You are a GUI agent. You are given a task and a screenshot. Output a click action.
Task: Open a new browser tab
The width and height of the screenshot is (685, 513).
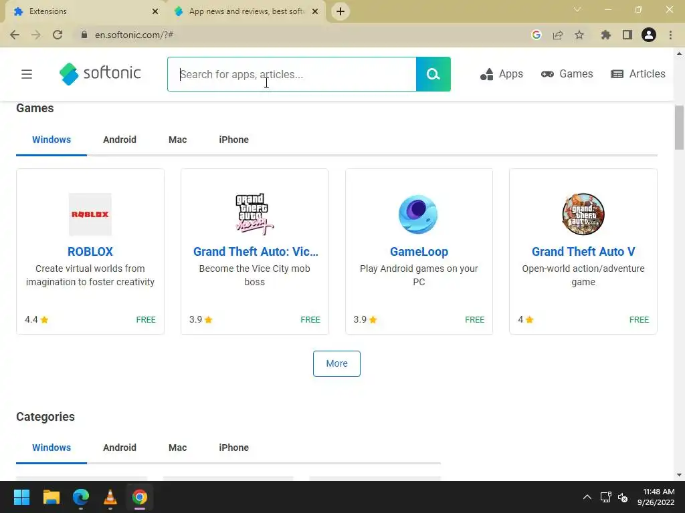tap(340, 11)
